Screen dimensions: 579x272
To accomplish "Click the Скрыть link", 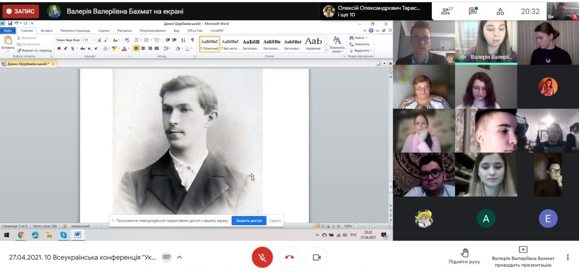I will click(275, 221).
